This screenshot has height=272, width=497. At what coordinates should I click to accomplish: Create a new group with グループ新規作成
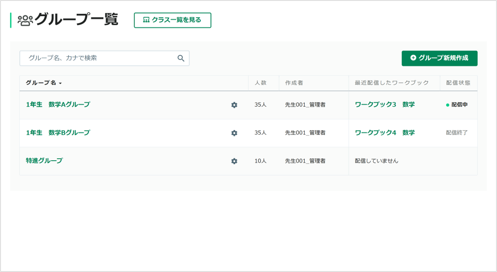tap(440, 58)
